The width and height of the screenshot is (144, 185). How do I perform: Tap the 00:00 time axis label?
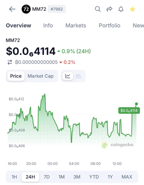point(52,164)
